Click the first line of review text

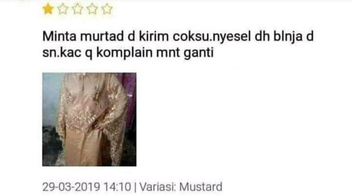point(178,37)
